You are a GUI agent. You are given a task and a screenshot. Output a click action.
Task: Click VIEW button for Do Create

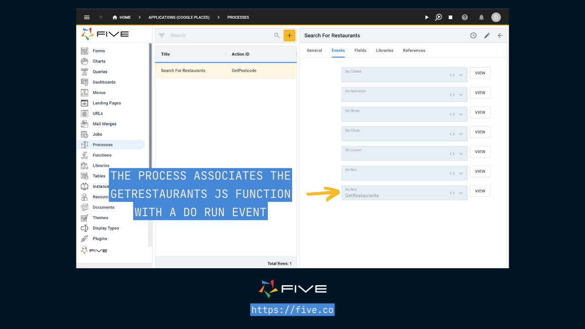(480, 73)
